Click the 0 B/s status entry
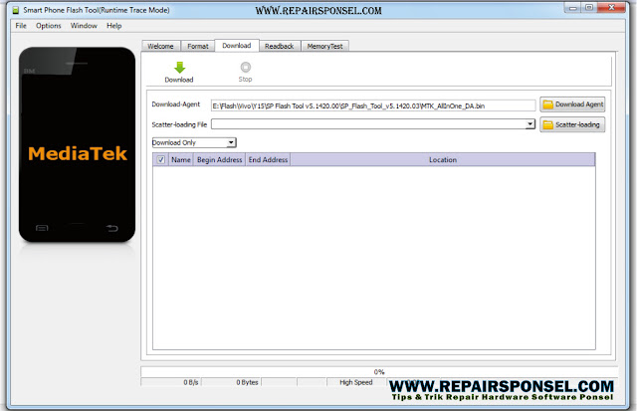Screen dimensions: 637x411 coord(171,382)
